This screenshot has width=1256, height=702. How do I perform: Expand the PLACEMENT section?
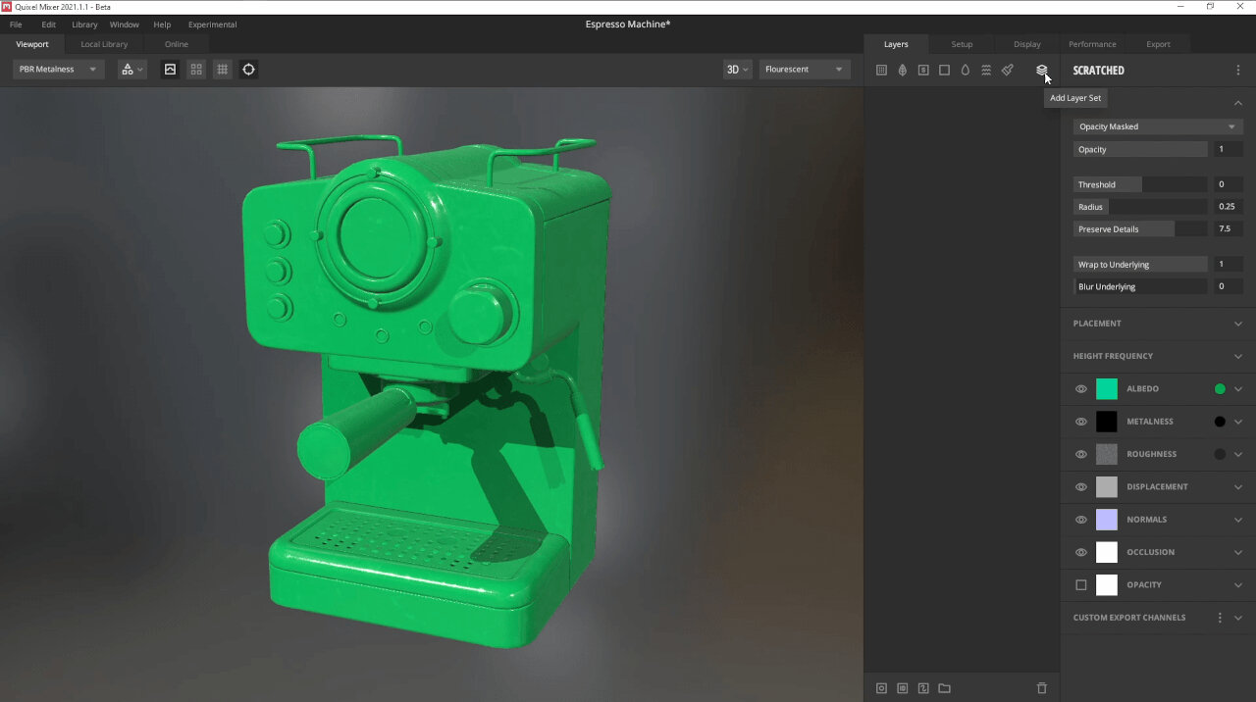coord(1156,323)
